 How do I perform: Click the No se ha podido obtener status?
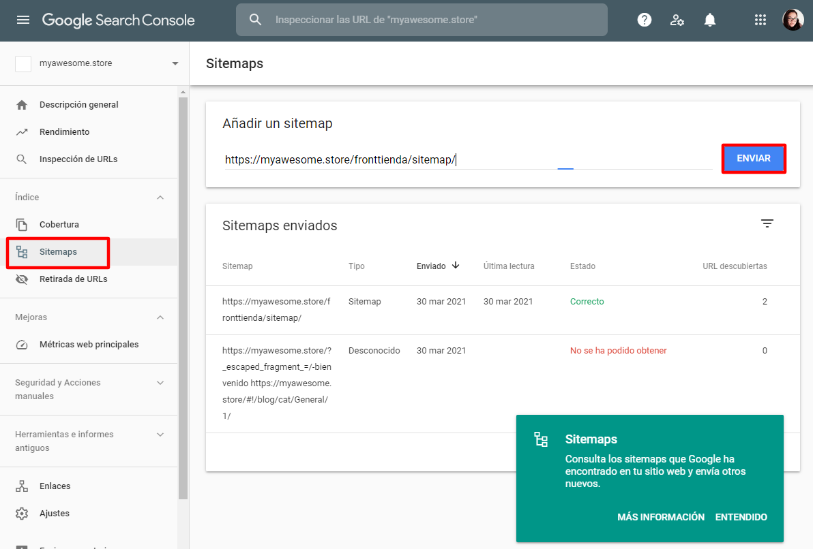(618, 351)
